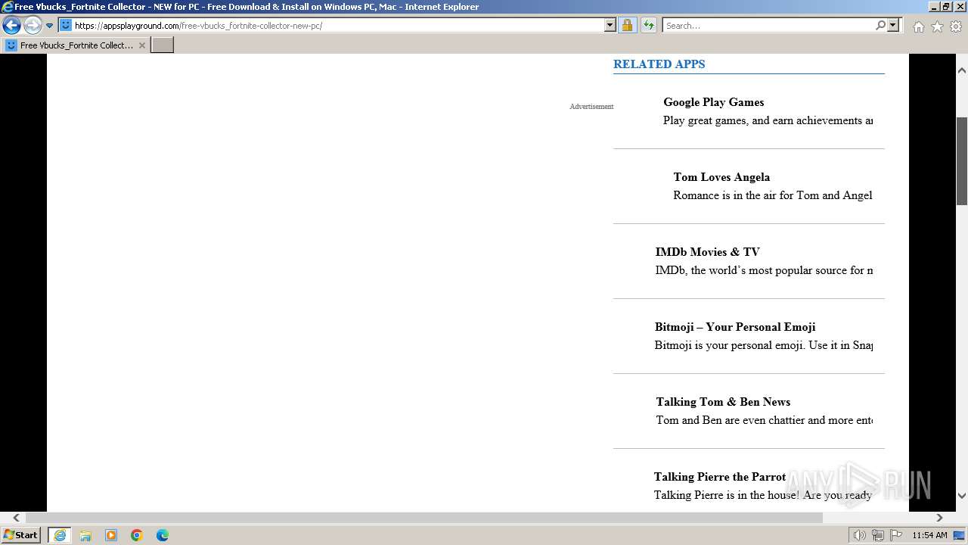
Task: Close the Free Vbucks_Fortnite tab
Action: pyautogui.click(x=142, y=45)
